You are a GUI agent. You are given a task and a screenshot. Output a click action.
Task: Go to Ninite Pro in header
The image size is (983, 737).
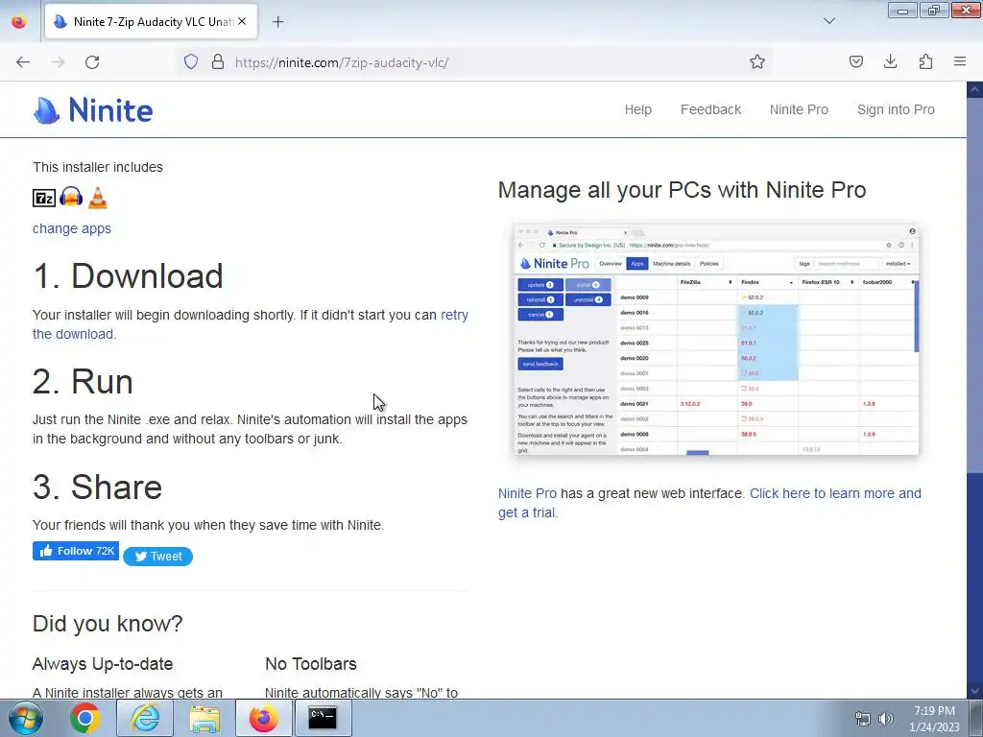click(799, 109)
